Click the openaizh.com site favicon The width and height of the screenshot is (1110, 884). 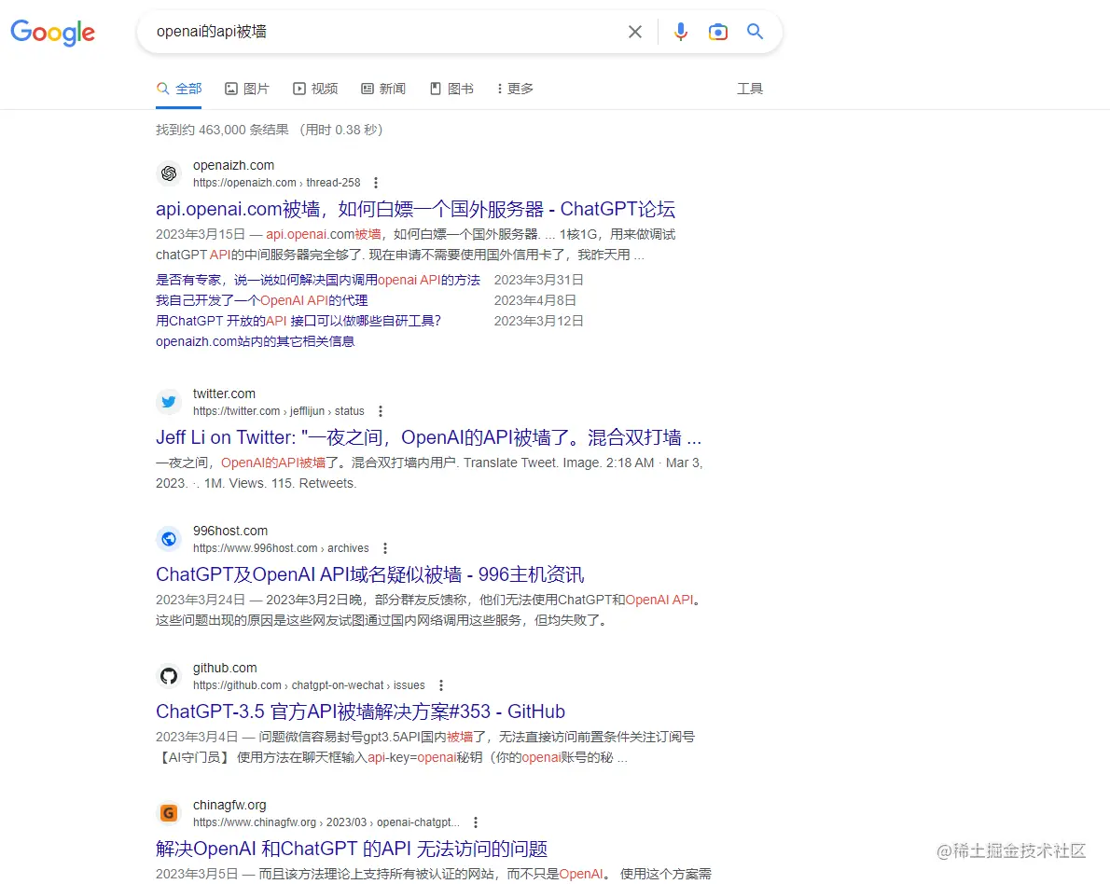[x=169, y=173]
